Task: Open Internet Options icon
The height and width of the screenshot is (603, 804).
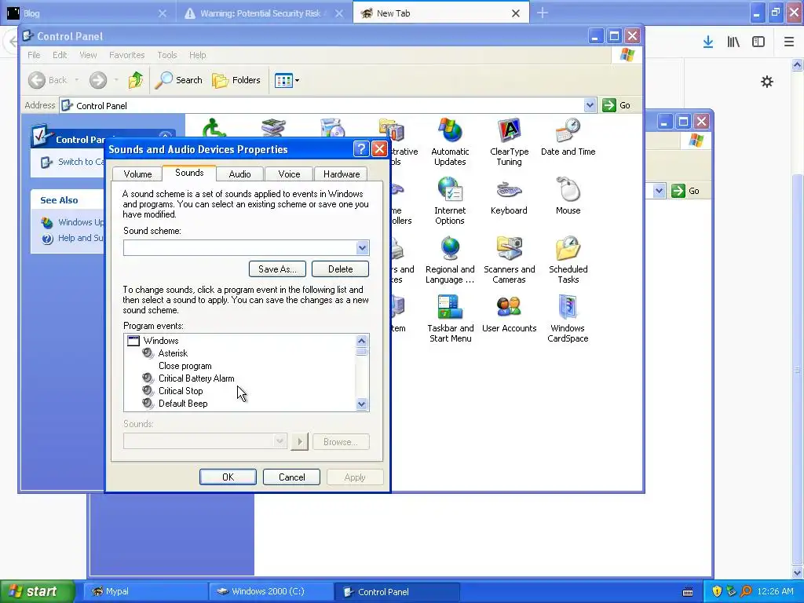Action: tap(450, 201)
